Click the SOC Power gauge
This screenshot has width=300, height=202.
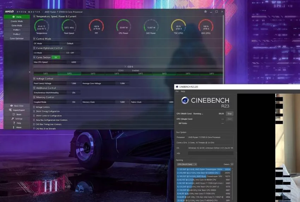coord(151,26)
